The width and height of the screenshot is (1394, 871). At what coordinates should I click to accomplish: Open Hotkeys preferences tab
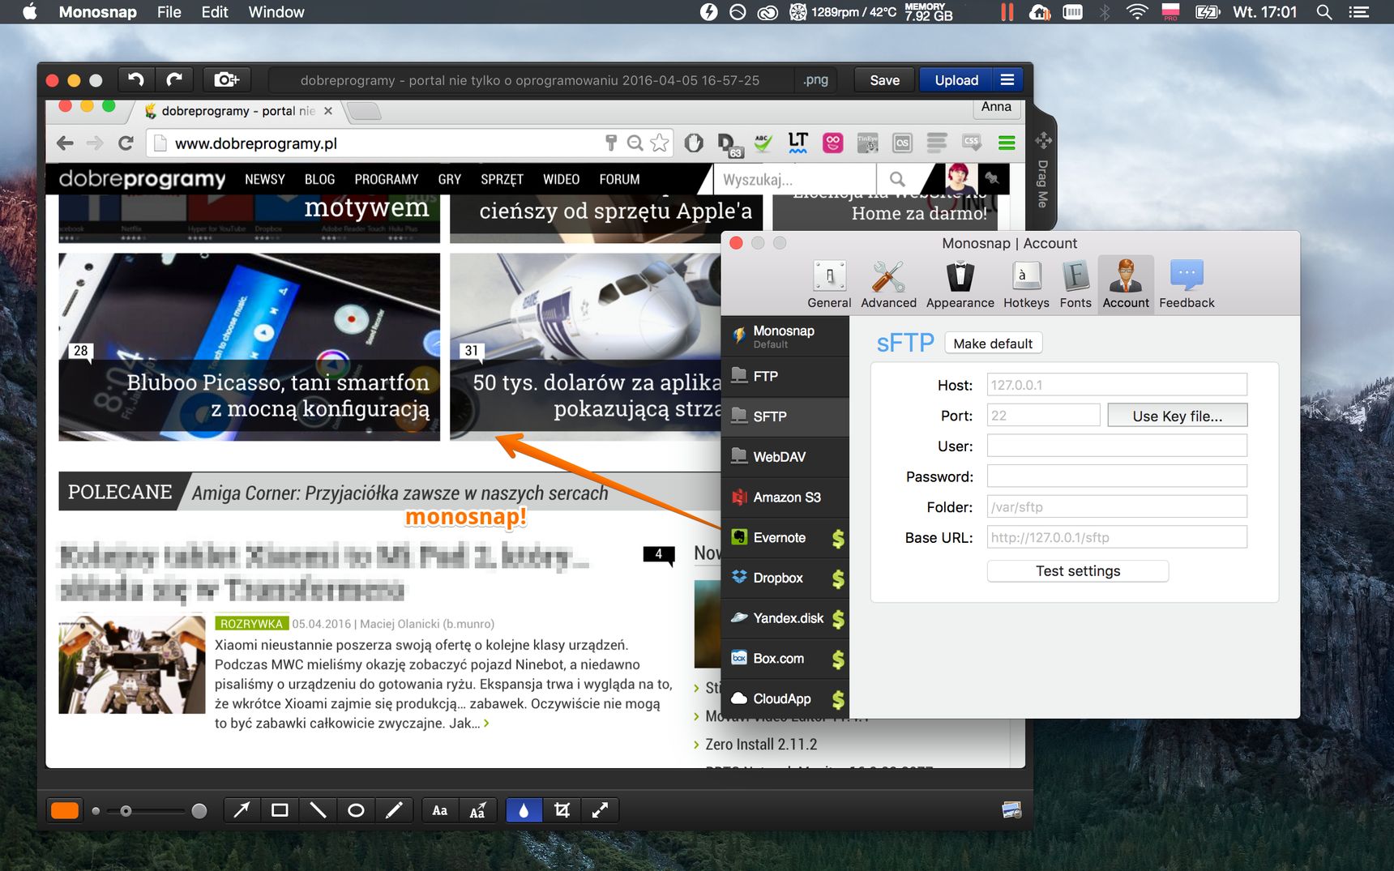coord(1026,284)
